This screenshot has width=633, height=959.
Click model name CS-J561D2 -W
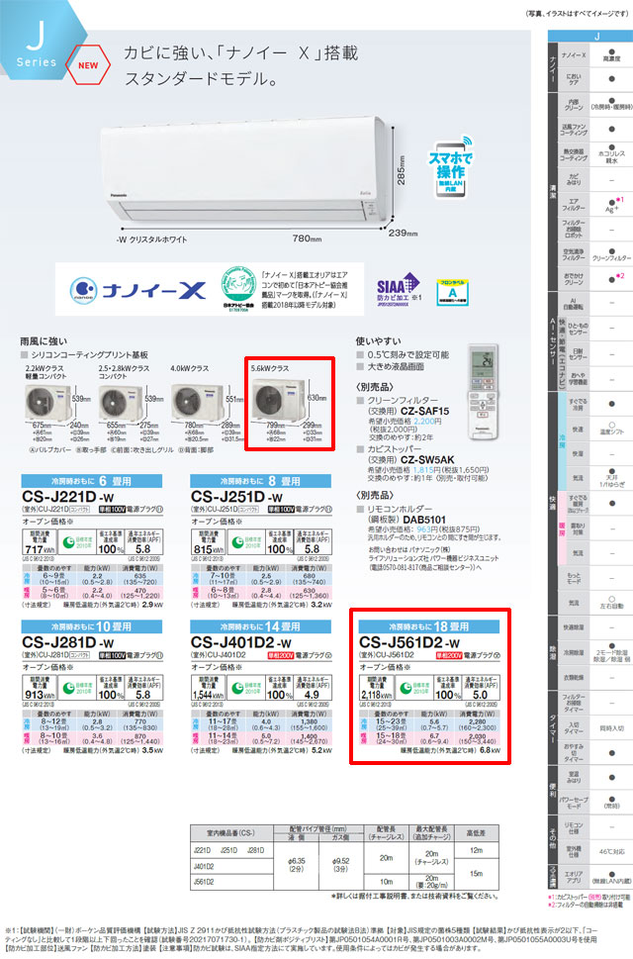(409, 642)
